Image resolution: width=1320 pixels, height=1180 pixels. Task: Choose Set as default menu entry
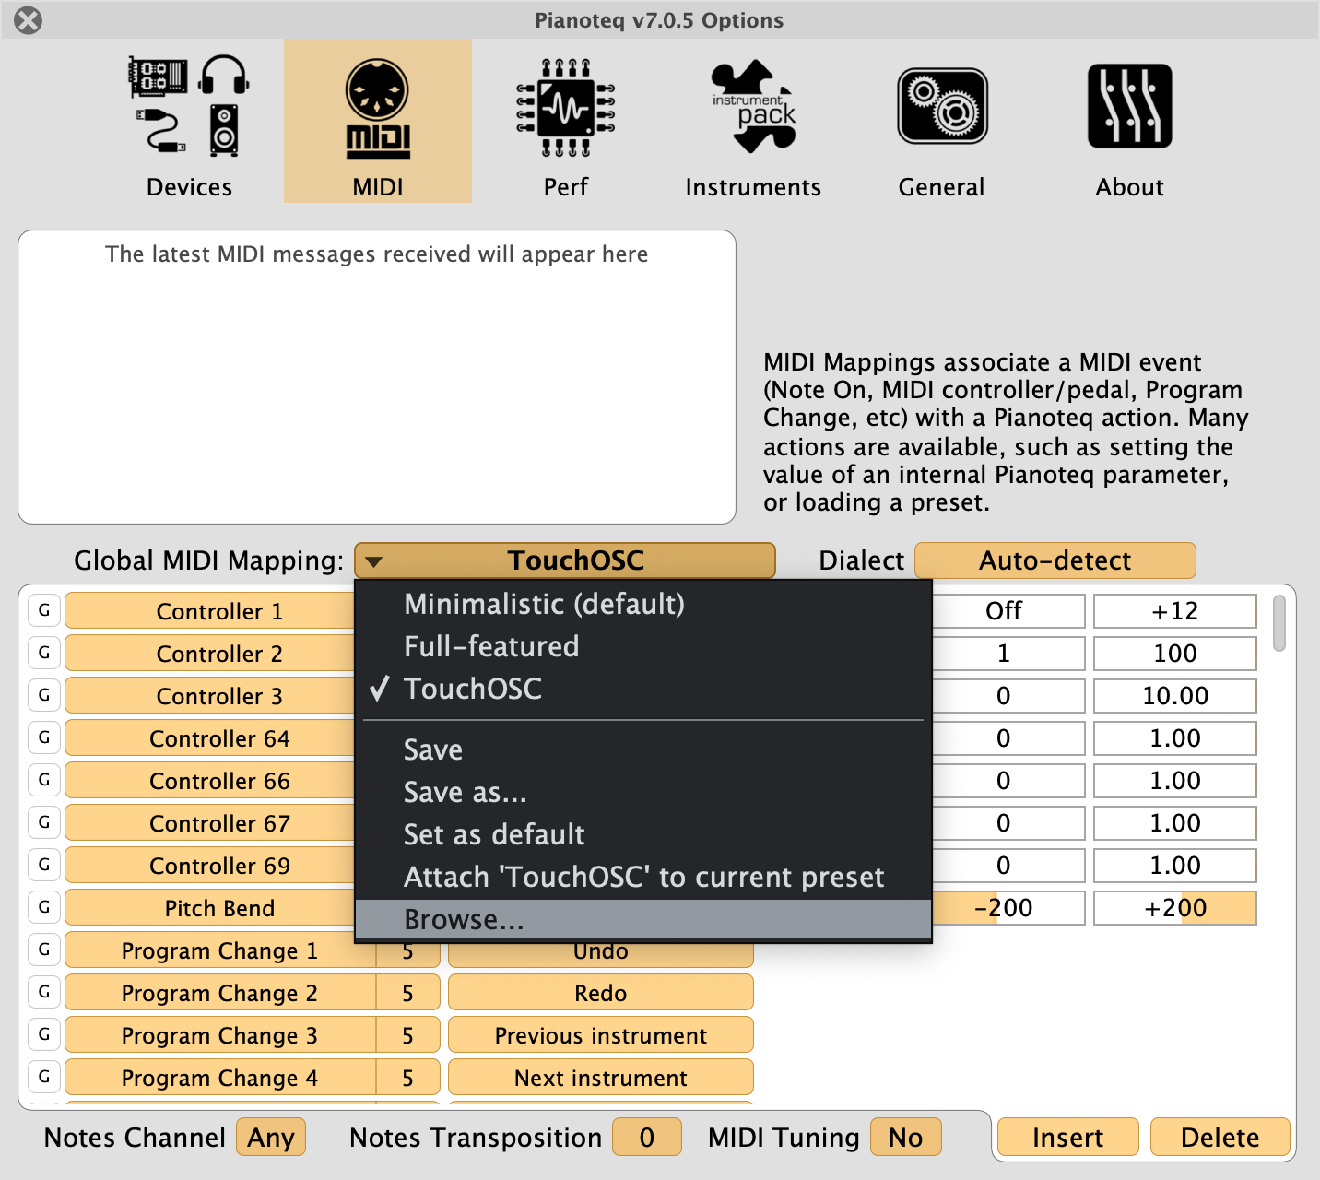pos(643,834)
